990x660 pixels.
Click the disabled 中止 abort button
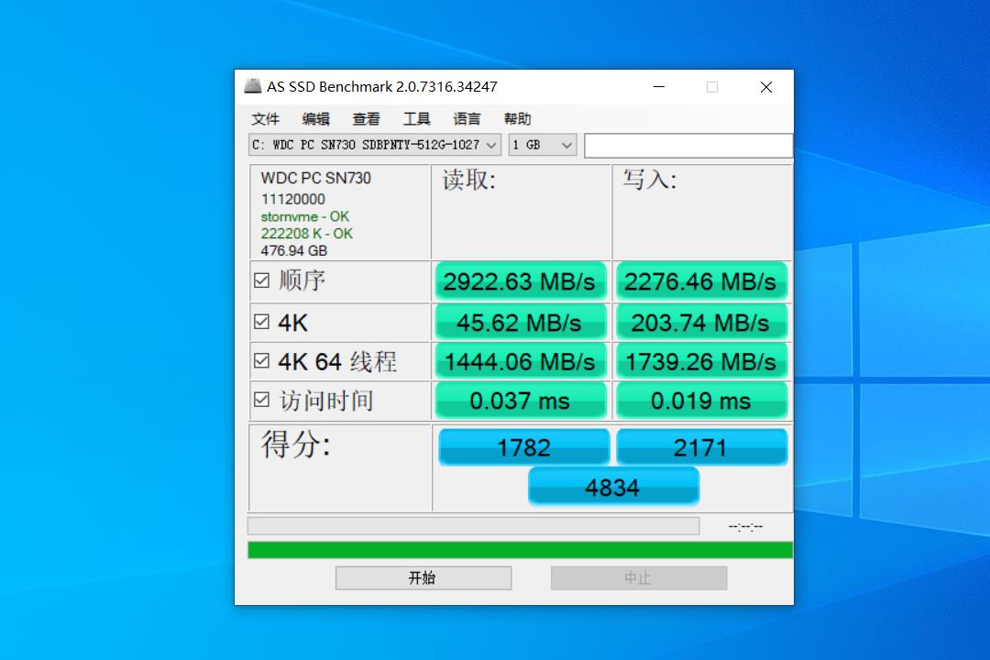[x=639, y=577]
